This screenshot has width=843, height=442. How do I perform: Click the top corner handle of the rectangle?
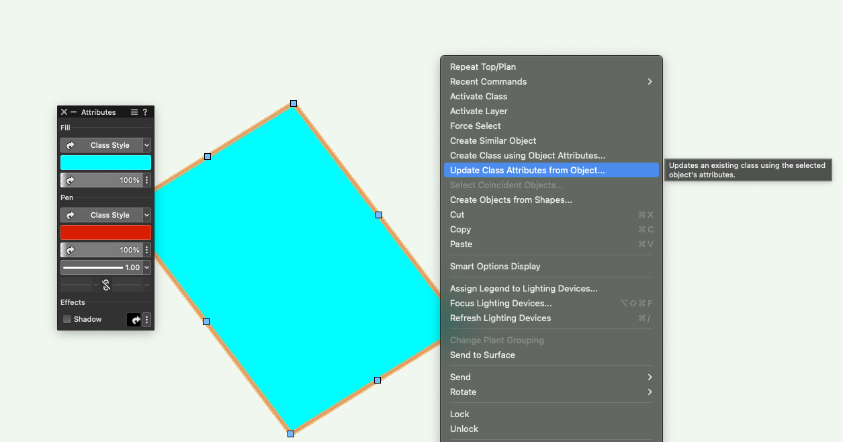point(294,103)
